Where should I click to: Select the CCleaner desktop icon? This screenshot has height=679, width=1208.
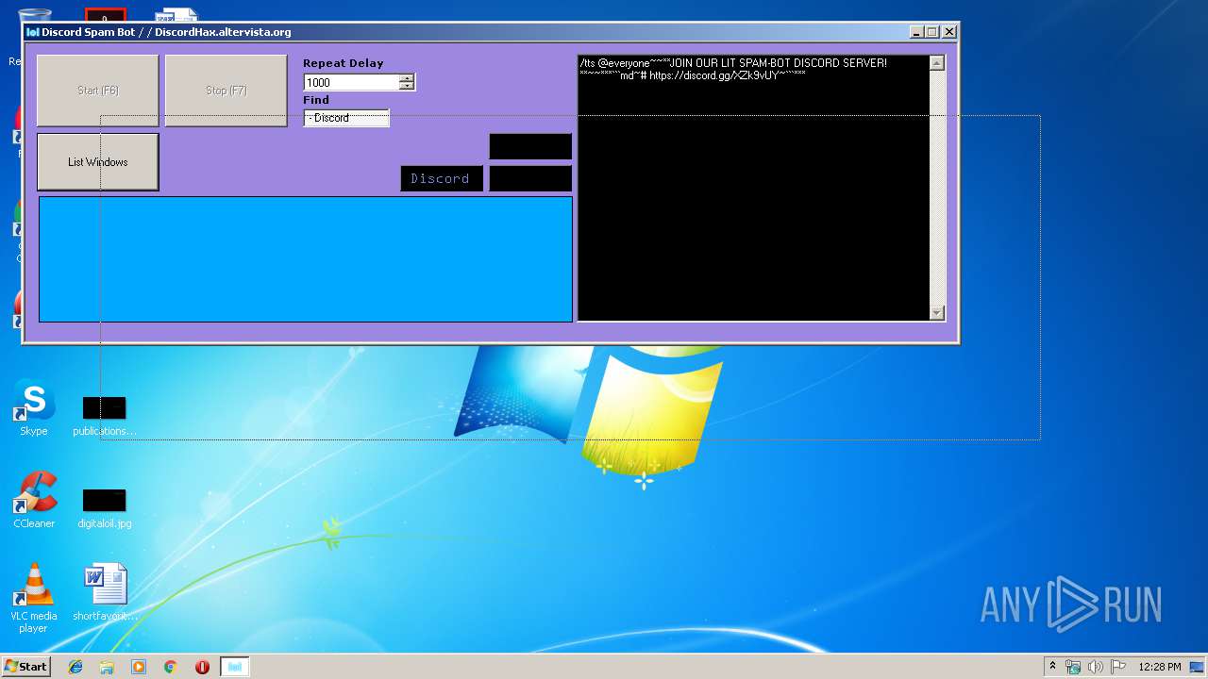tap(34, 501)
